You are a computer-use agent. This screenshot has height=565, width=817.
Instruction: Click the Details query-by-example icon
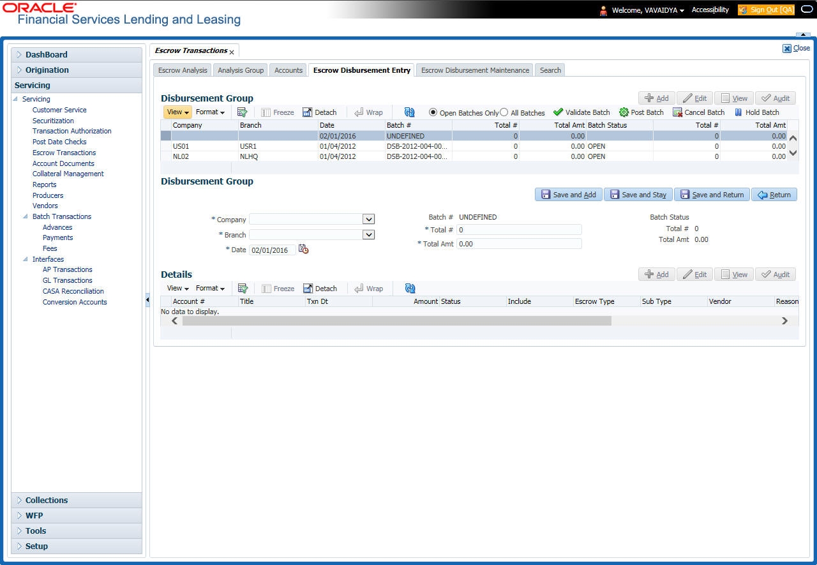(x=243, y=289)
